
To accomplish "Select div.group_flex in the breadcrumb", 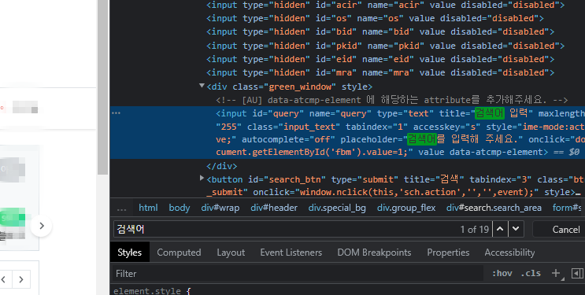I will 406,208.
